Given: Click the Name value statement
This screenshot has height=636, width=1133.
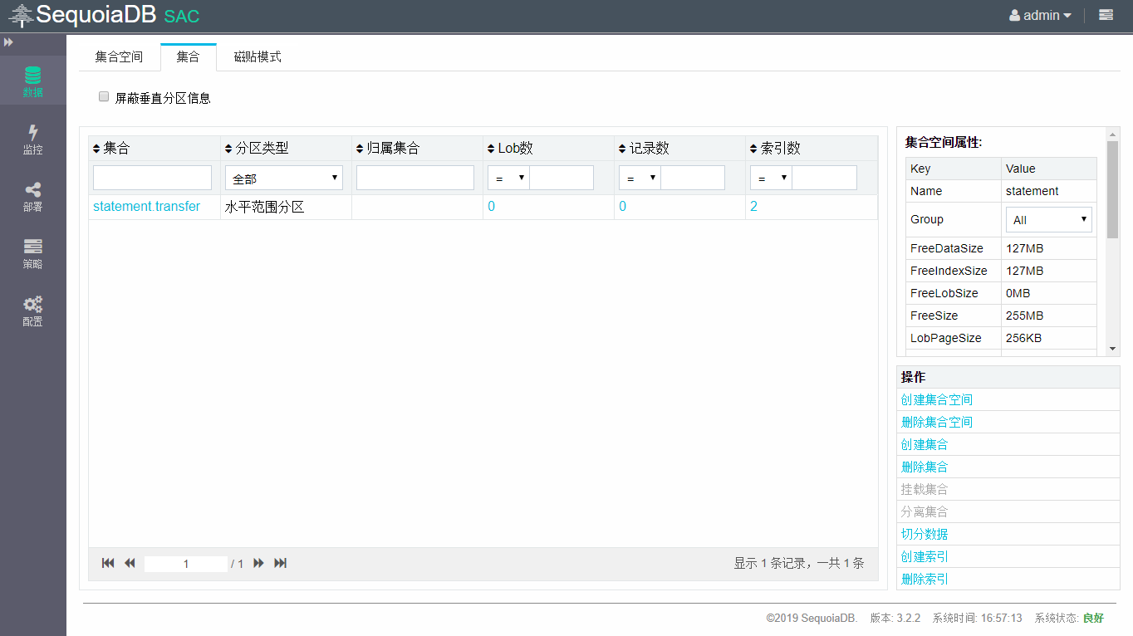Looking at the screenshot, I should point(1032,191).
